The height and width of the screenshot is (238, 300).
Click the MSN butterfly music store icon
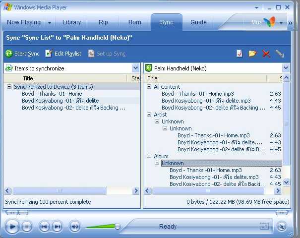click(x=269, y=22)
